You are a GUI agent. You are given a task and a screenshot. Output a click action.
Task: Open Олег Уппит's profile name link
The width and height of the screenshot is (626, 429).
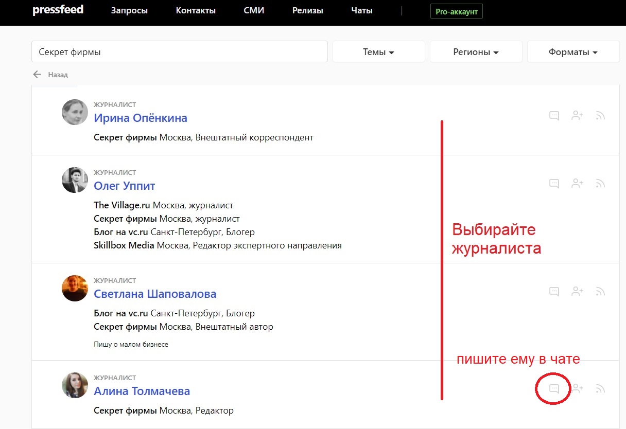[x=124, y=186]
